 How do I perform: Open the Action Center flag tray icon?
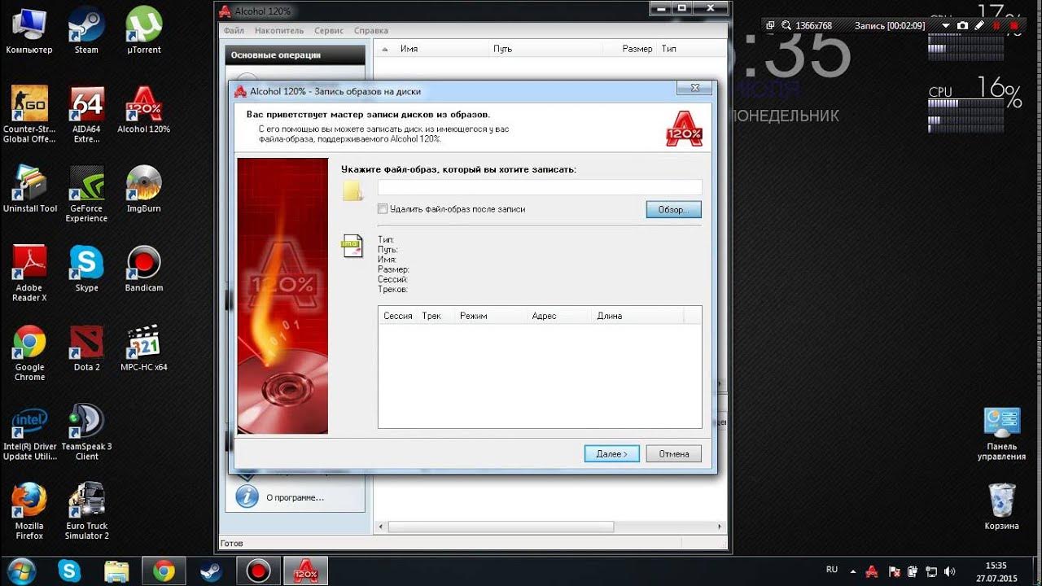pos(895,571)
